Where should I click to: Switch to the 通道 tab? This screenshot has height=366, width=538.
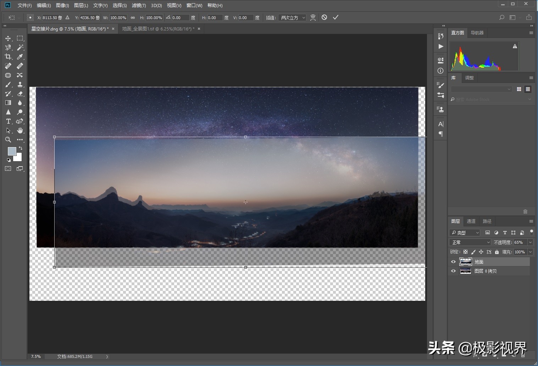[471, 221]
